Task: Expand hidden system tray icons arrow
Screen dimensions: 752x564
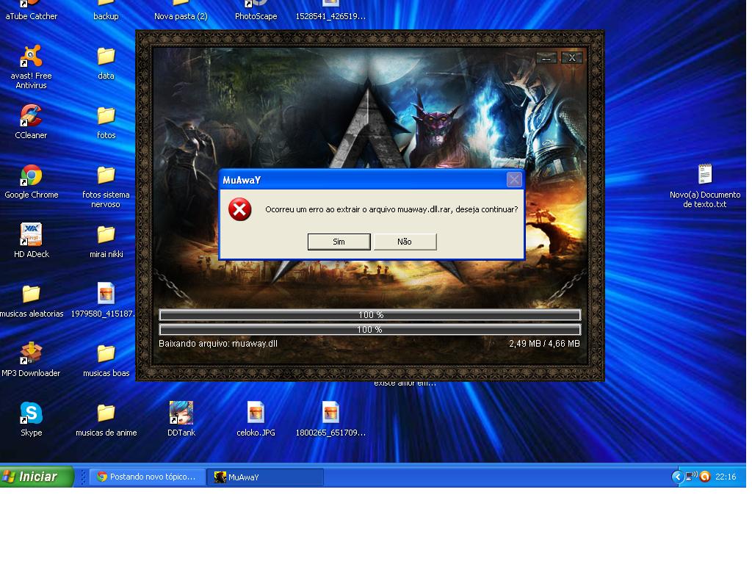Action: click(x=677, y=477)
